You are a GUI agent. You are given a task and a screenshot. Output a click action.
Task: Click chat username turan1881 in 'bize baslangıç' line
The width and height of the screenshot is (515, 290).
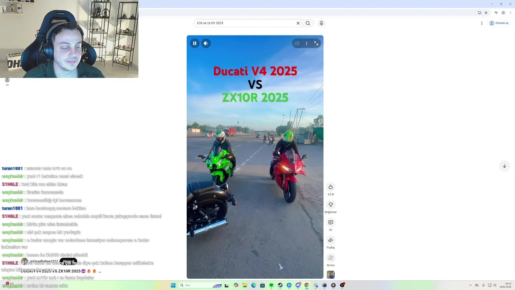(12, 208)
